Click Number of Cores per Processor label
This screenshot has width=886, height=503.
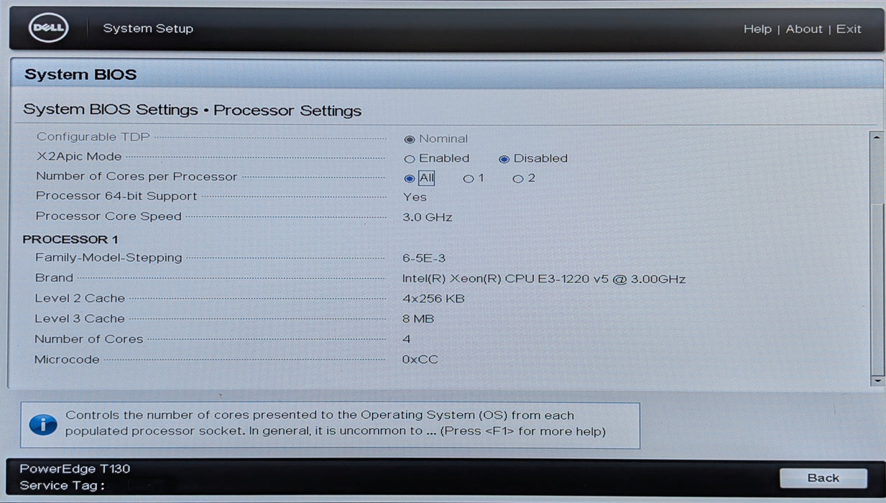coord(137,177)
